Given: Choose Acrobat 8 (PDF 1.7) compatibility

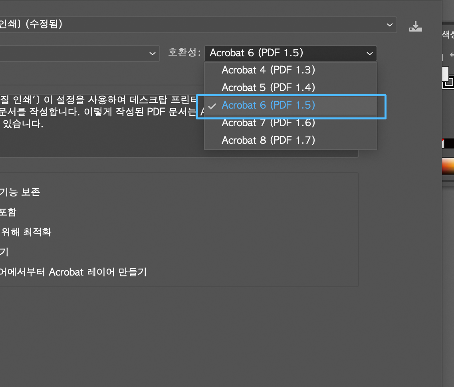Looking at the screenshot, I should 290,141.
